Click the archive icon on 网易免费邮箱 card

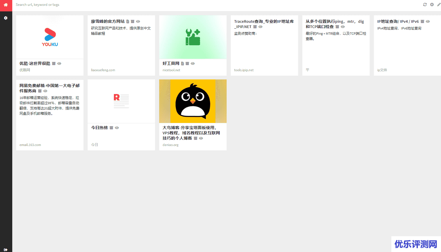pos(40,91)
